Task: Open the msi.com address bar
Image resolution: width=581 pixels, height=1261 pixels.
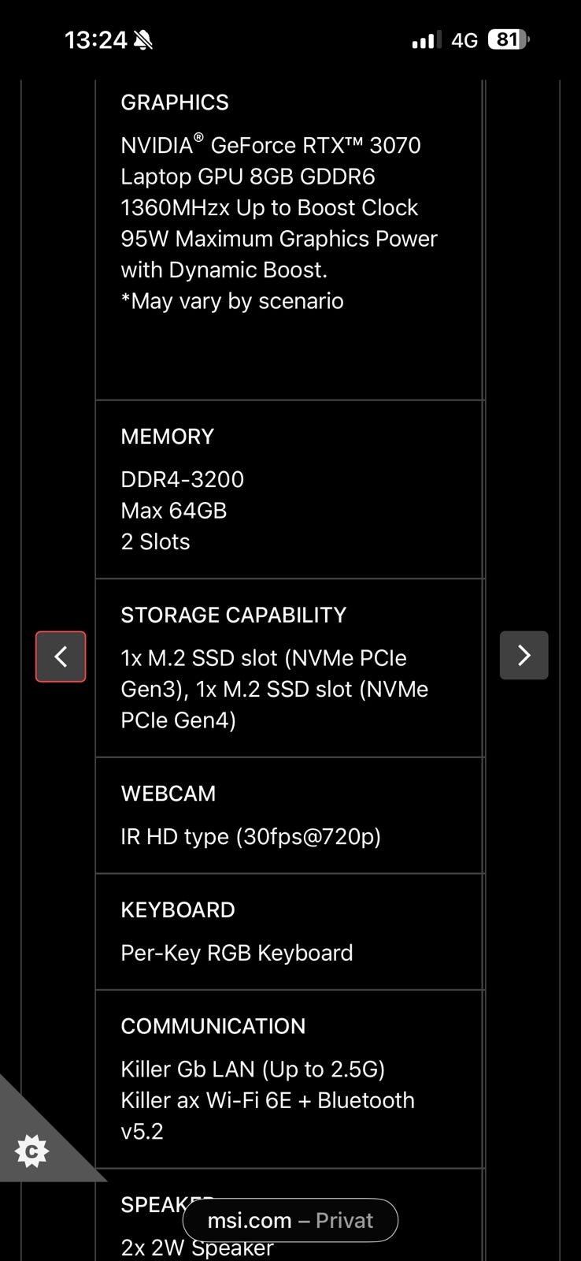Action: [x=290, y=1220]
